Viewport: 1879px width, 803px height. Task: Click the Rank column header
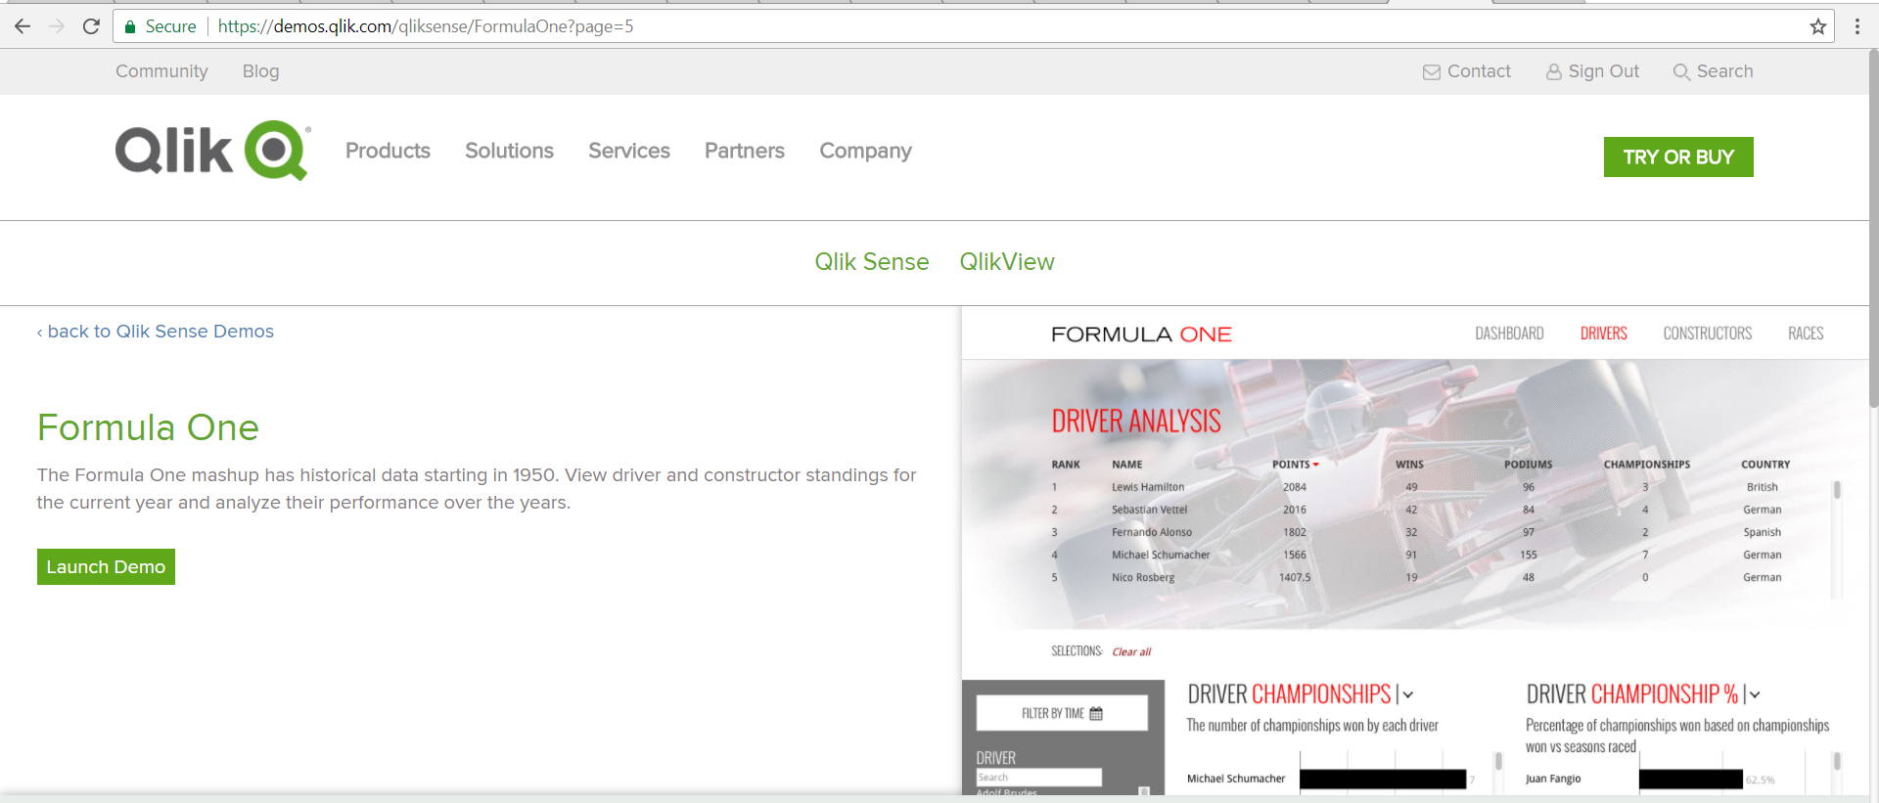pos(1066,465)
